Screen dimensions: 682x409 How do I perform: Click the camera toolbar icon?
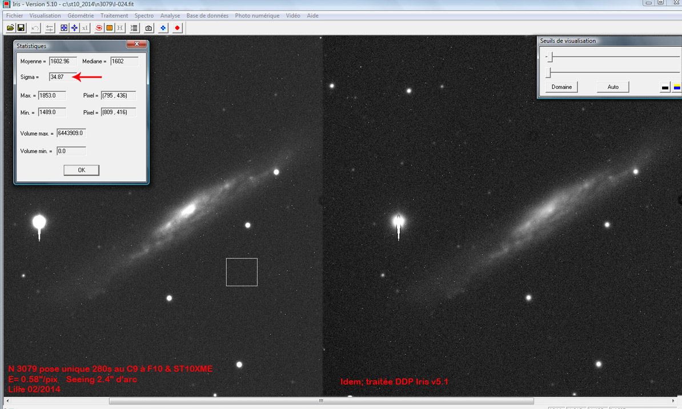tap(149, 28)
